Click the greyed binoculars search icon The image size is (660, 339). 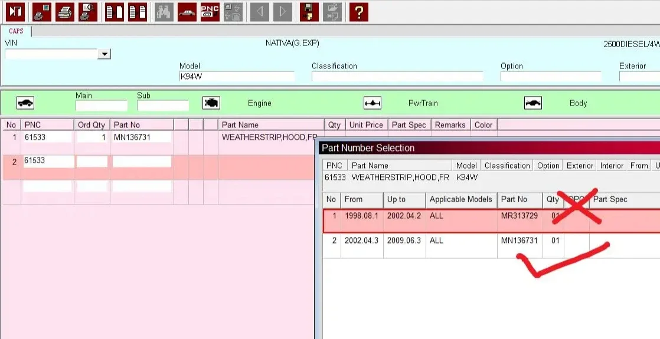click(x=164, y=12)
